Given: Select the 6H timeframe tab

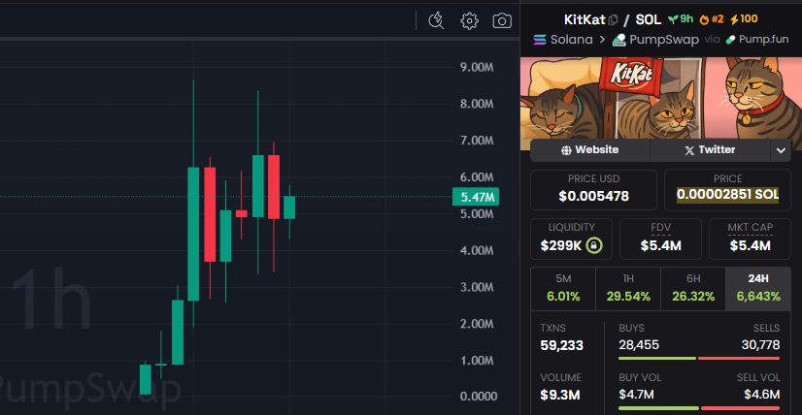Looking at the screenshot, I should (x=693, y=288).
